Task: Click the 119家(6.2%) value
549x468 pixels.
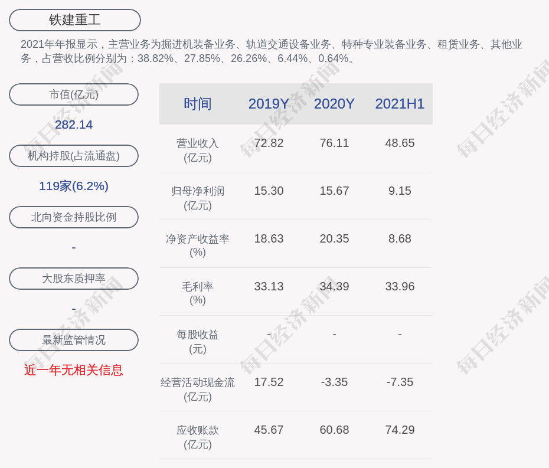Action: tap(74, 186)
